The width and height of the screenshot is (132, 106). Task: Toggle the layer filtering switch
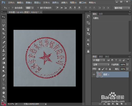click(x=128, y=60)
